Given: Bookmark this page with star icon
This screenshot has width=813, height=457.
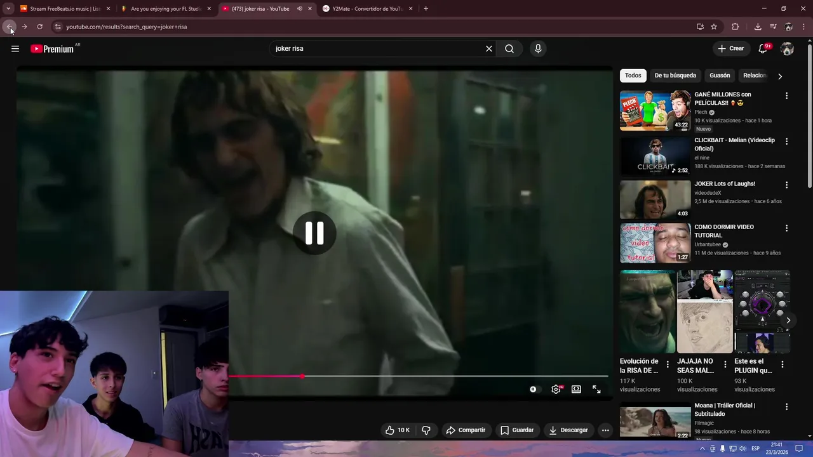Looking at the screenshot, I should click(x=714, y=27).
